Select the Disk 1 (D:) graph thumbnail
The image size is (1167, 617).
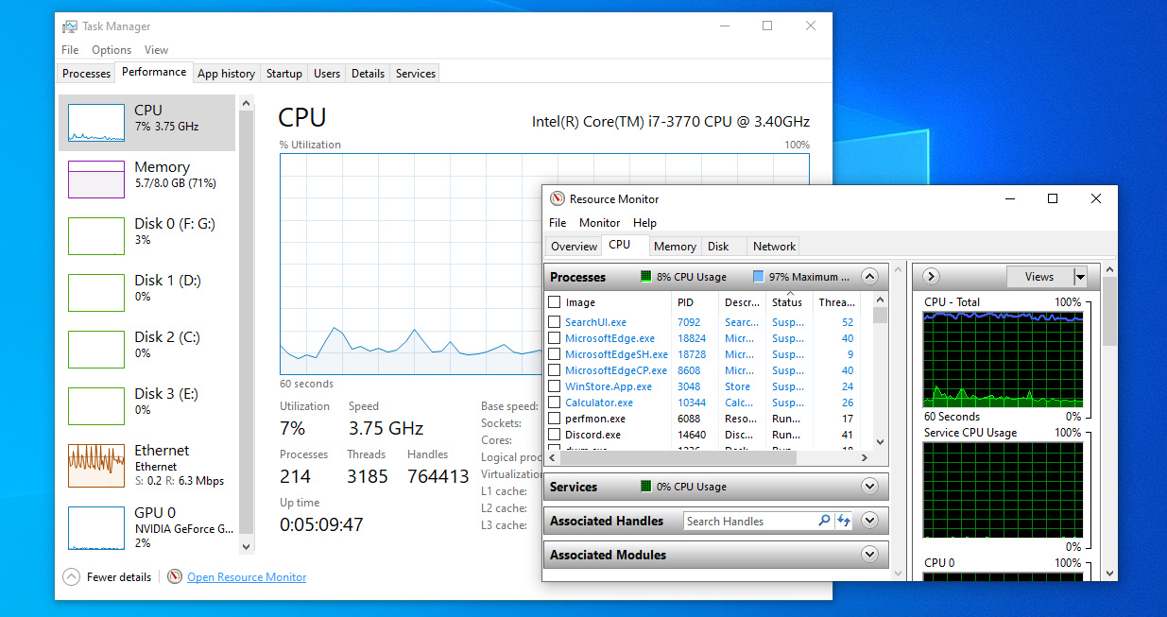[x=95, y=293]
